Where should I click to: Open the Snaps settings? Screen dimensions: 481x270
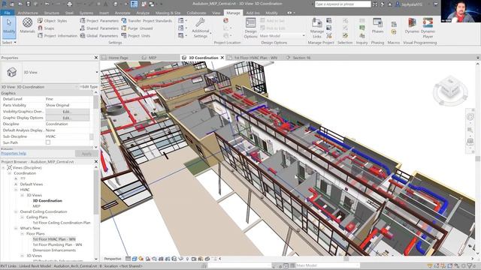(46, 28)
